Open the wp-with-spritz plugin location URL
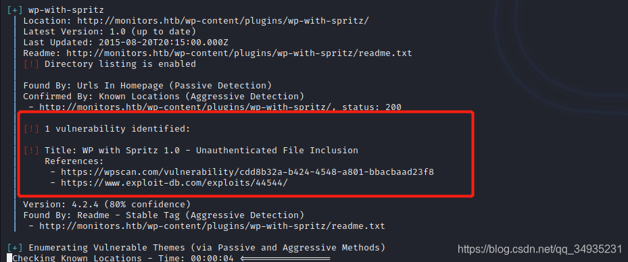Viewport: 628px width, 262px height. pos(222,20)
